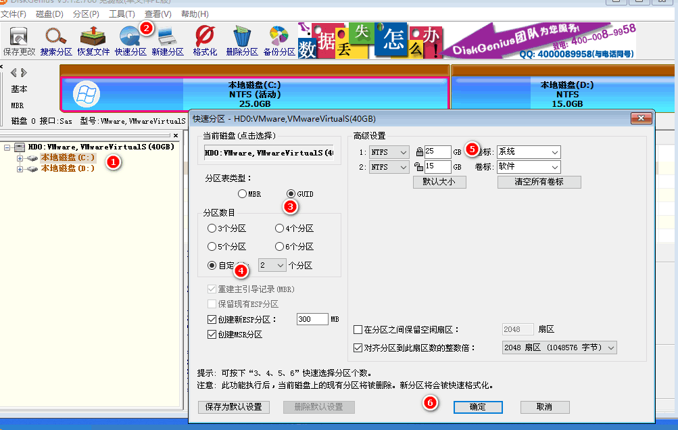Click the 确定 confirm button

[478, 407]
